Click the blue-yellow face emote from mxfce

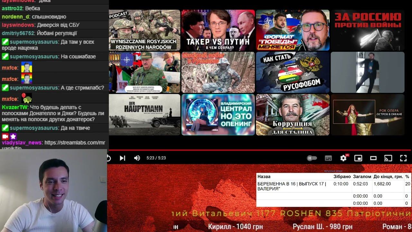pyautogui.click(x=26, y=67)
